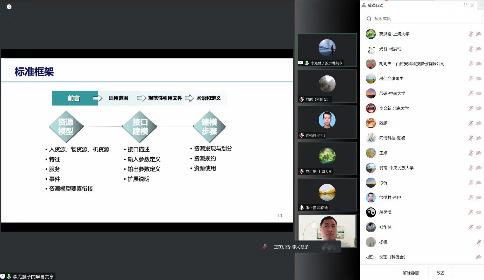Click camera-off icon for 李文新 北京大学

[x=479, y=108]
